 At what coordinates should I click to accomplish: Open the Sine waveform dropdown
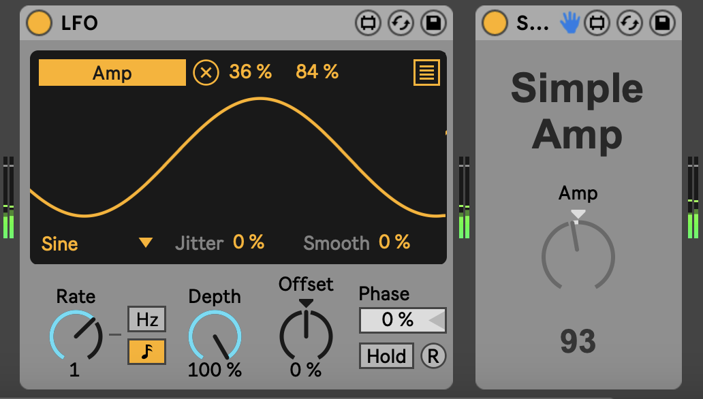point(145,243)
